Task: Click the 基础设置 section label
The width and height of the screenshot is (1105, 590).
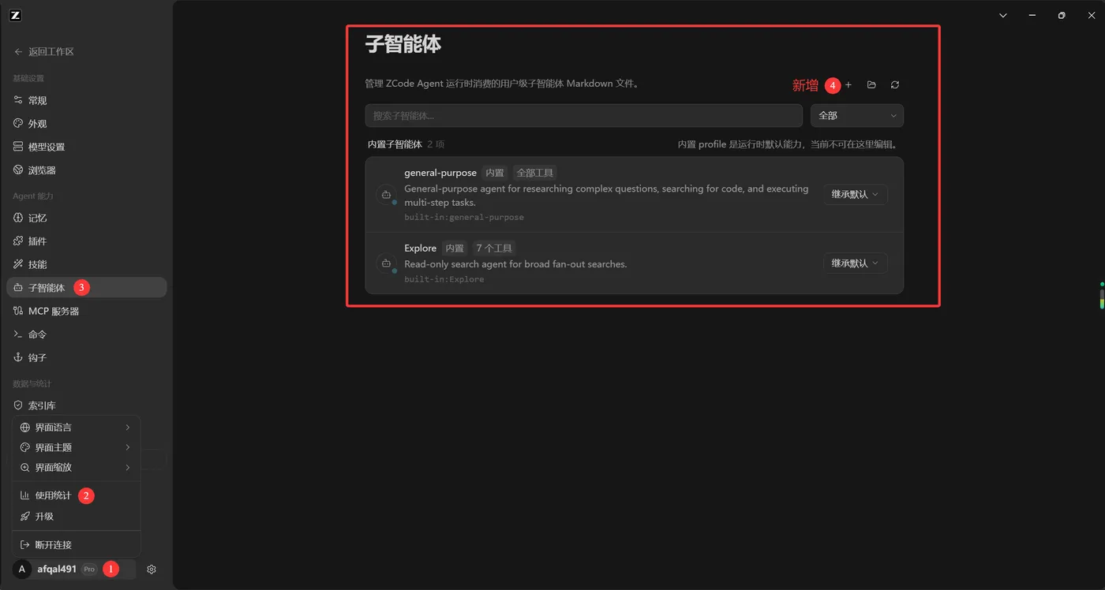Action: point(28,79)
